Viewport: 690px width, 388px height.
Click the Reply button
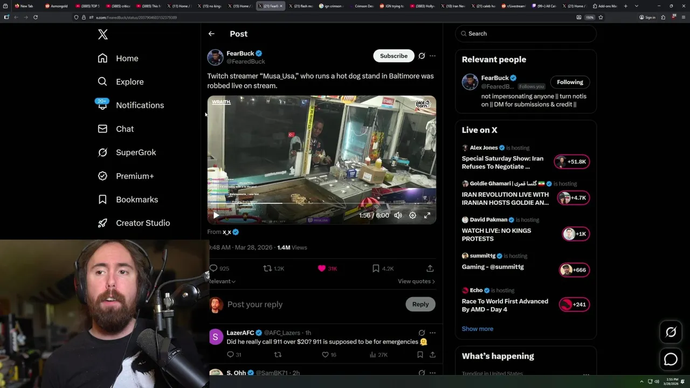click(420, 304)
